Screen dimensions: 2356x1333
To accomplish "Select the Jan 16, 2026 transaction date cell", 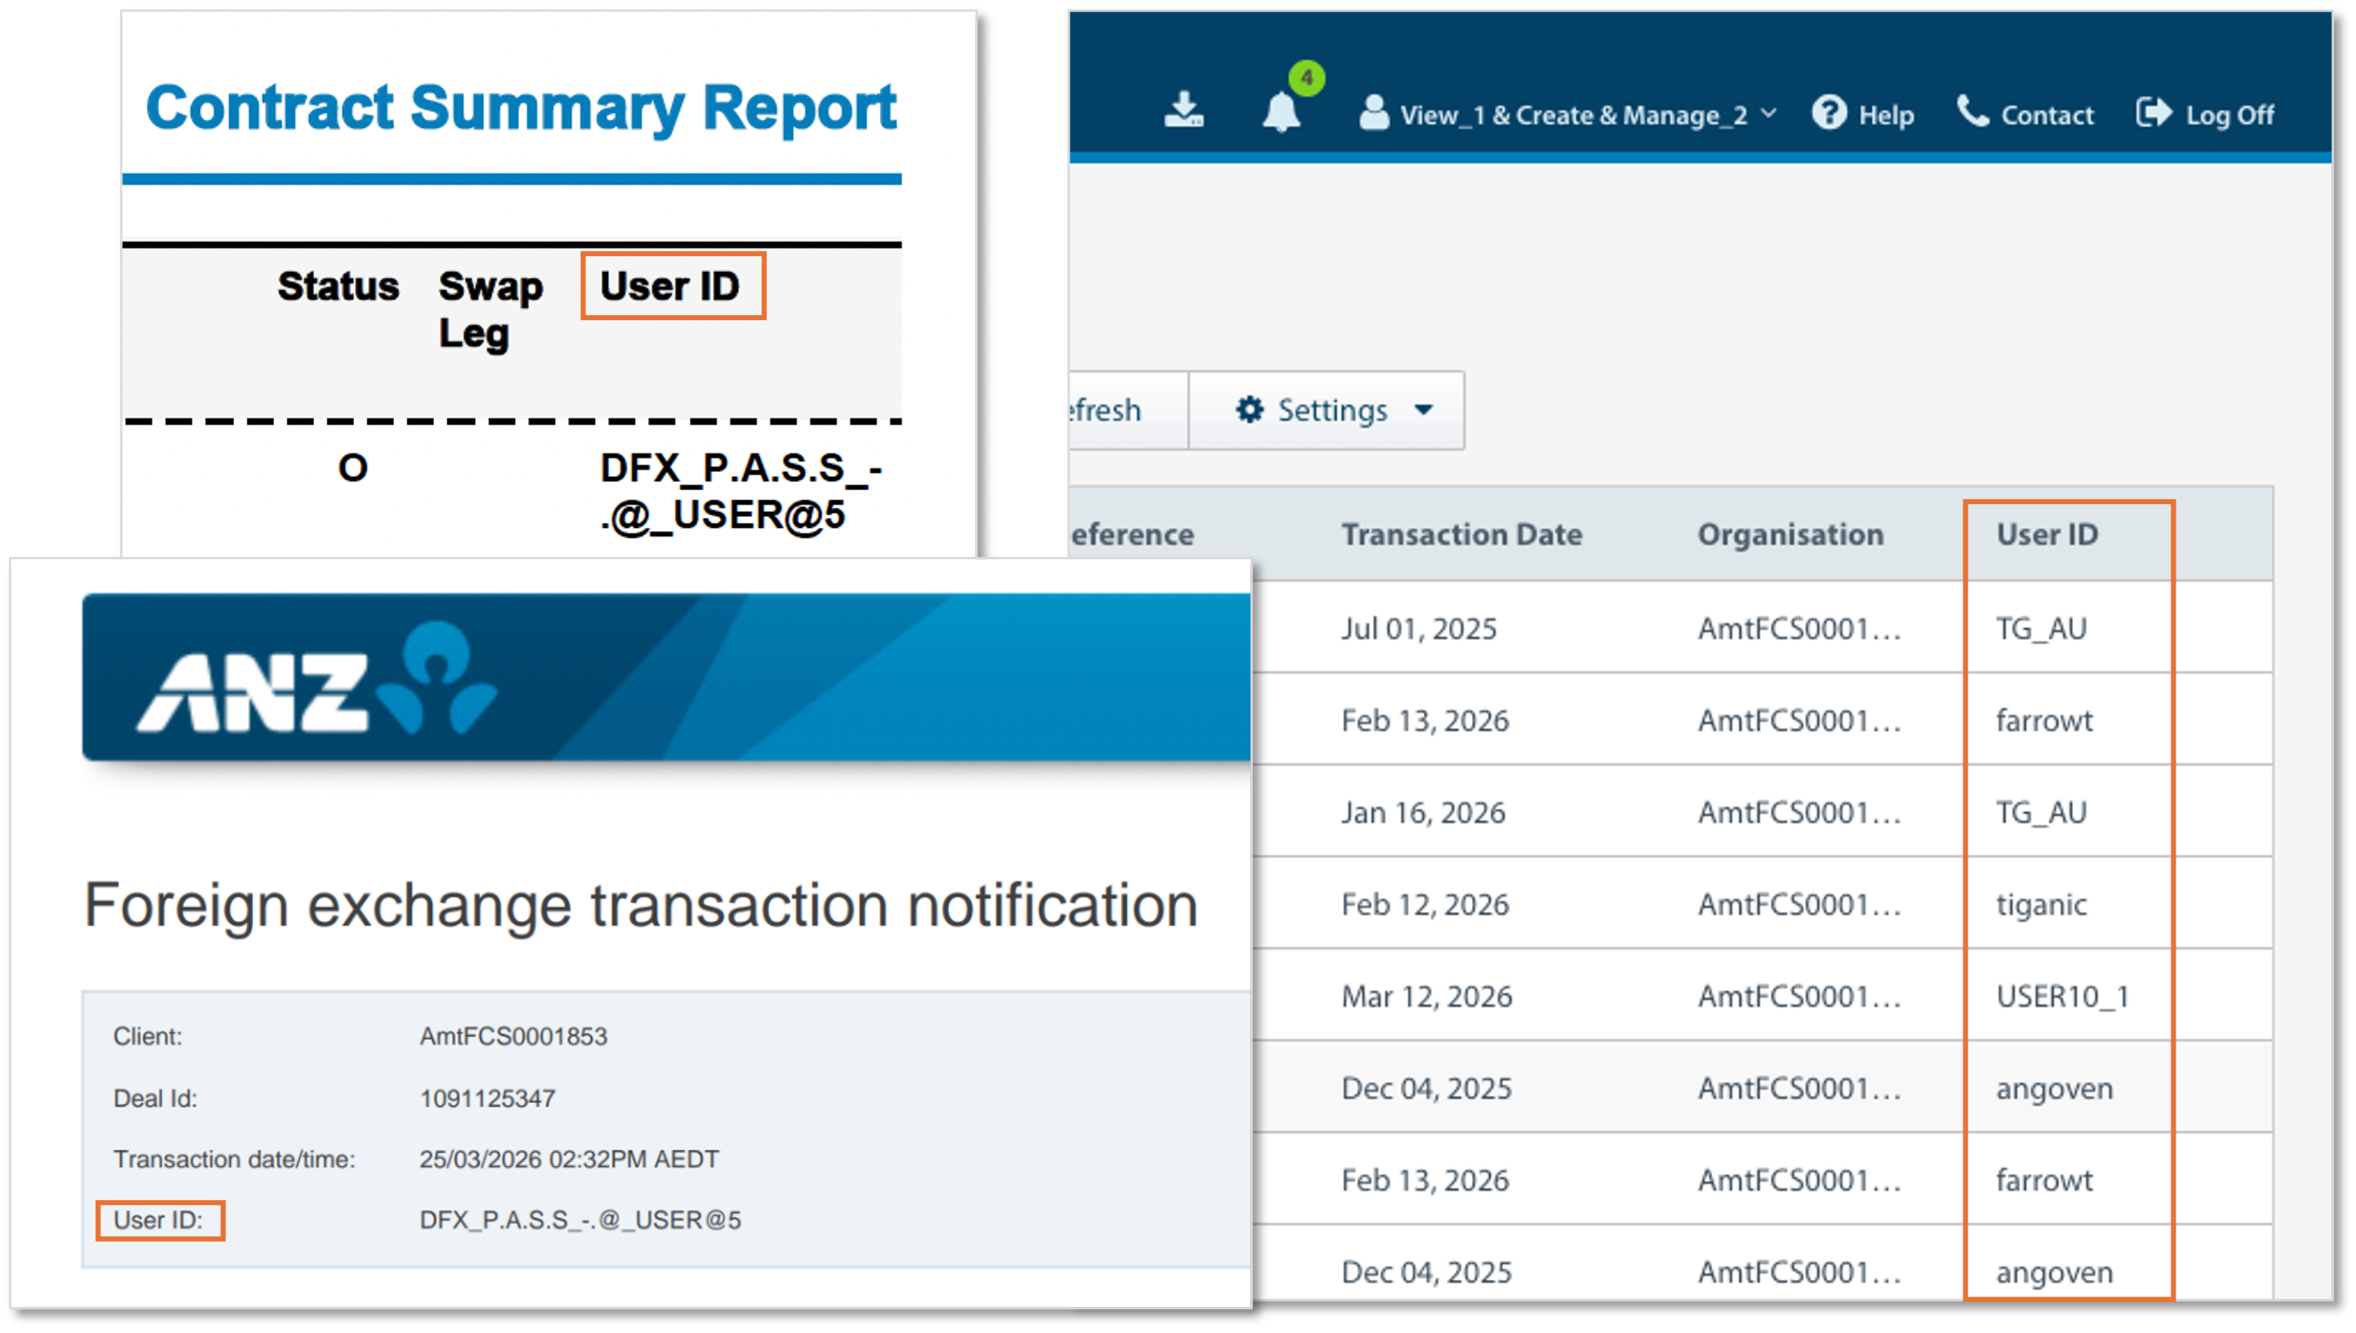I will click(1423, 812).
